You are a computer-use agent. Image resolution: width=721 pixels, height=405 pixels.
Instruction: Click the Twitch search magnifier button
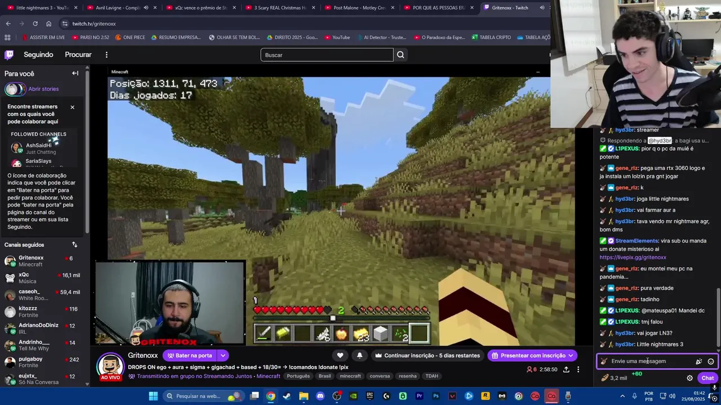pyautogui.click(x=400, y=55)
